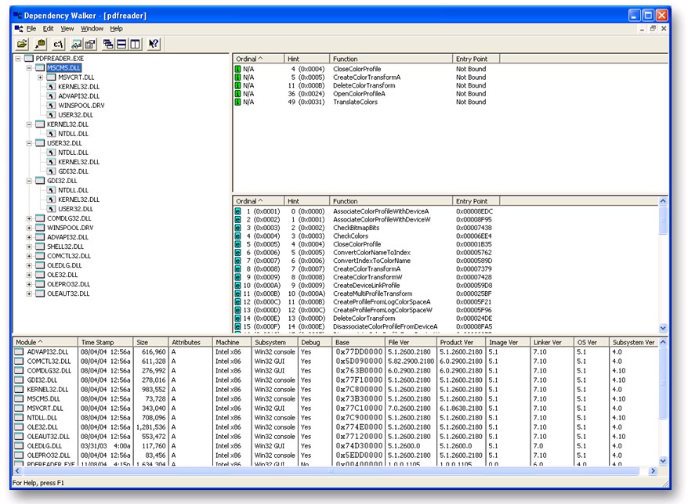688x504 pixels.
Task: Click the export icon beside CheckBitmapBits
Action: (237, 228)
